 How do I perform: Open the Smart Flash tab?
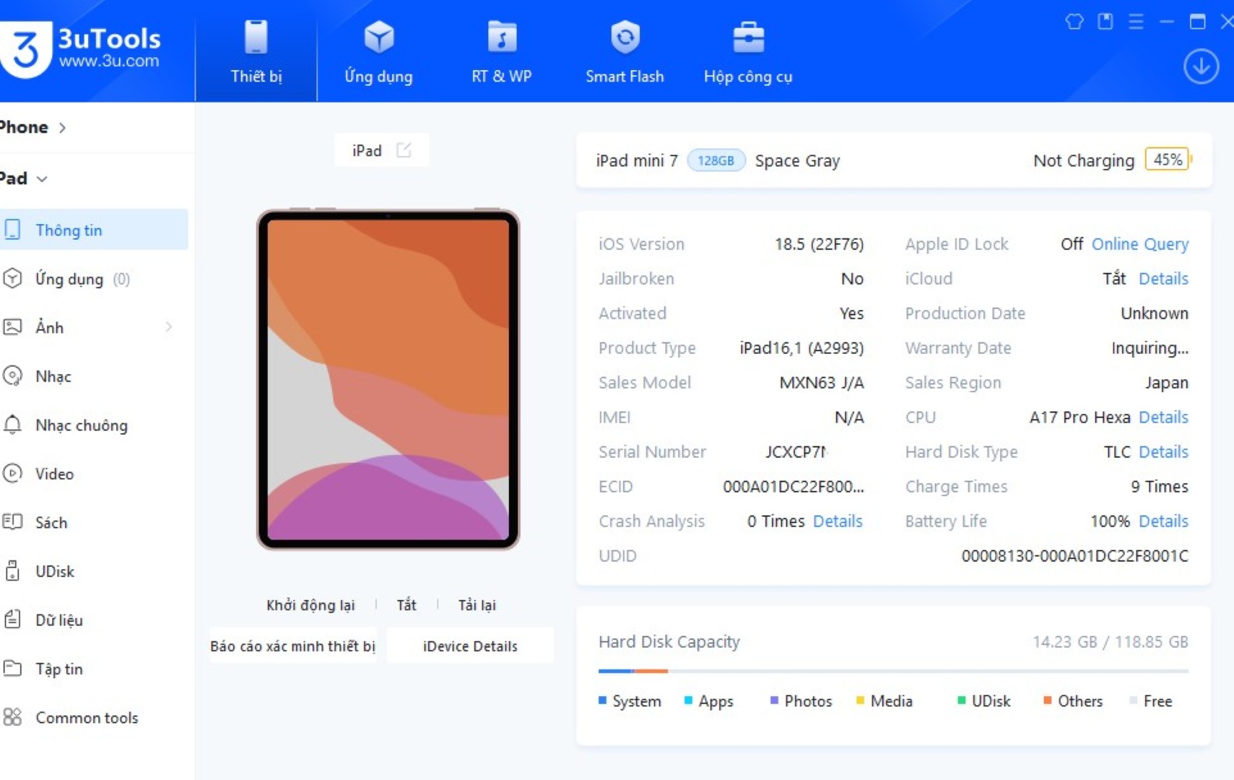(625, 52)
